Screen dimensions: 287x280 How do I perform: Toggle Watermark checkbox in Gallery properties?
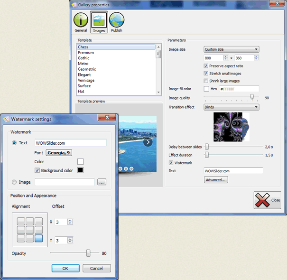(x=171, y=163)
